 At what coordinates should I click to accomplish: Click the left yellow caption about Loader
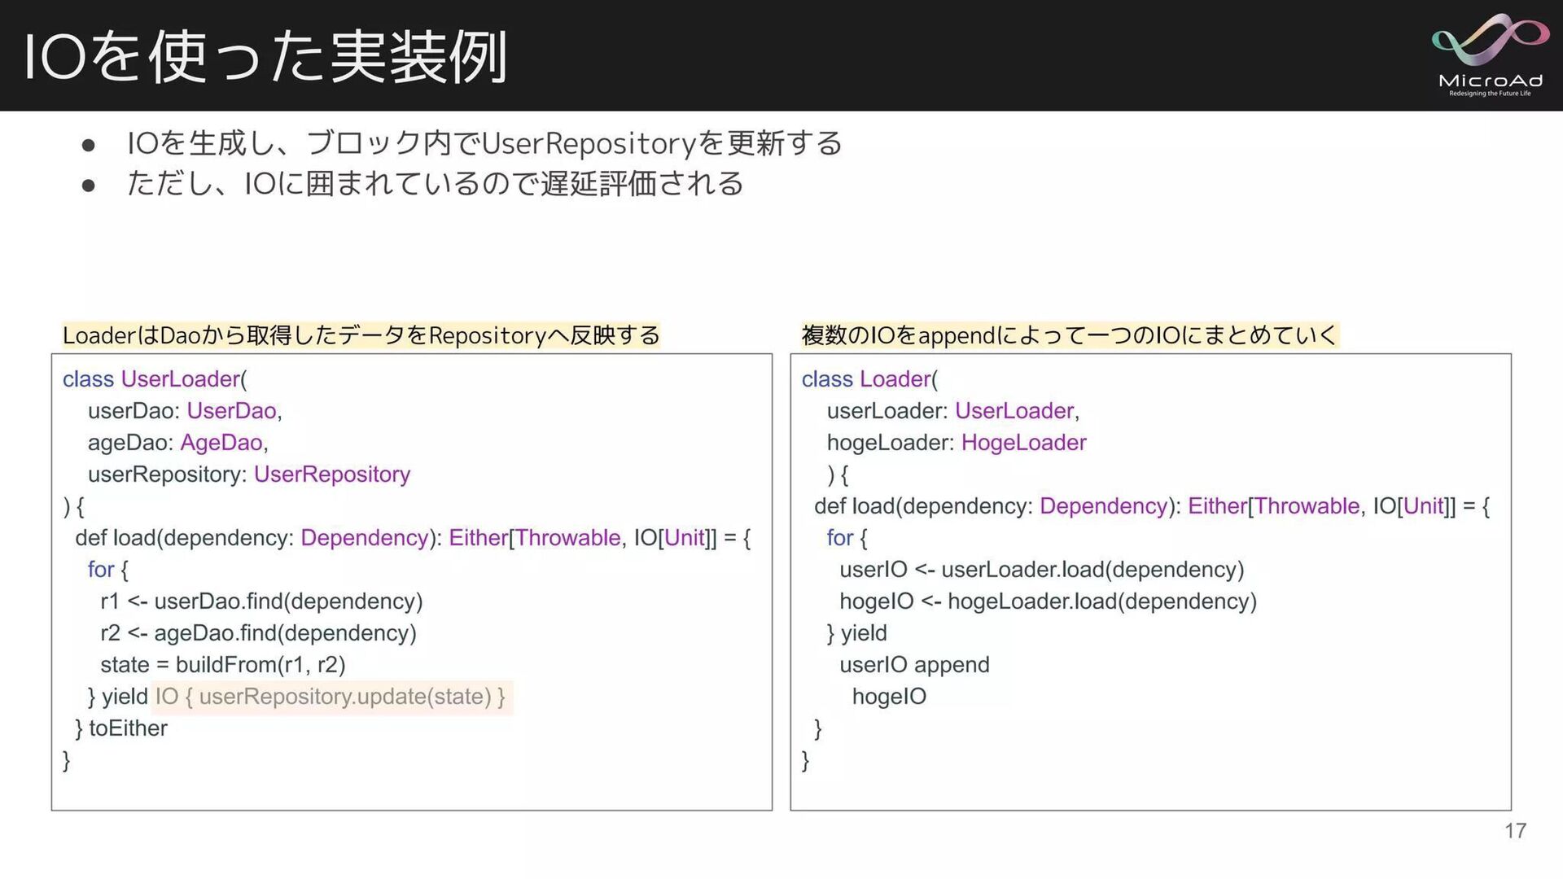tap(361, 335)
